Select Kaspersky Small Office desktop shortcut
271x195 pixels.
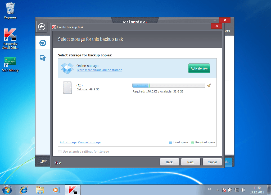[x=10, y=39]
